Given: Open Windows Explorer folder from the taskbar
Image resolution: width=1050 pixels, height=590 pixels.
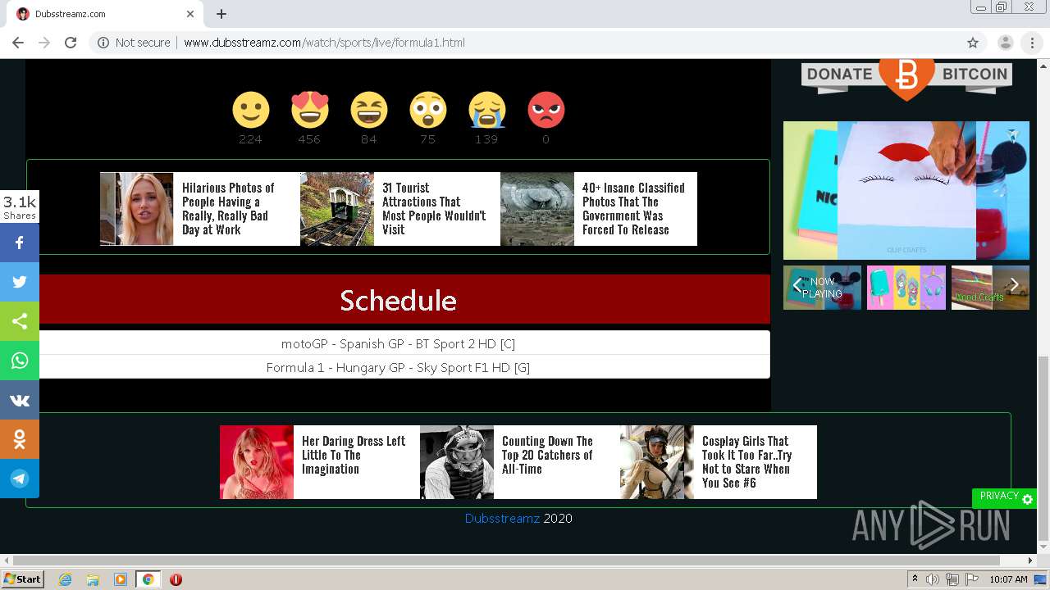Looking at the screenshot, I should pos(93,579).
